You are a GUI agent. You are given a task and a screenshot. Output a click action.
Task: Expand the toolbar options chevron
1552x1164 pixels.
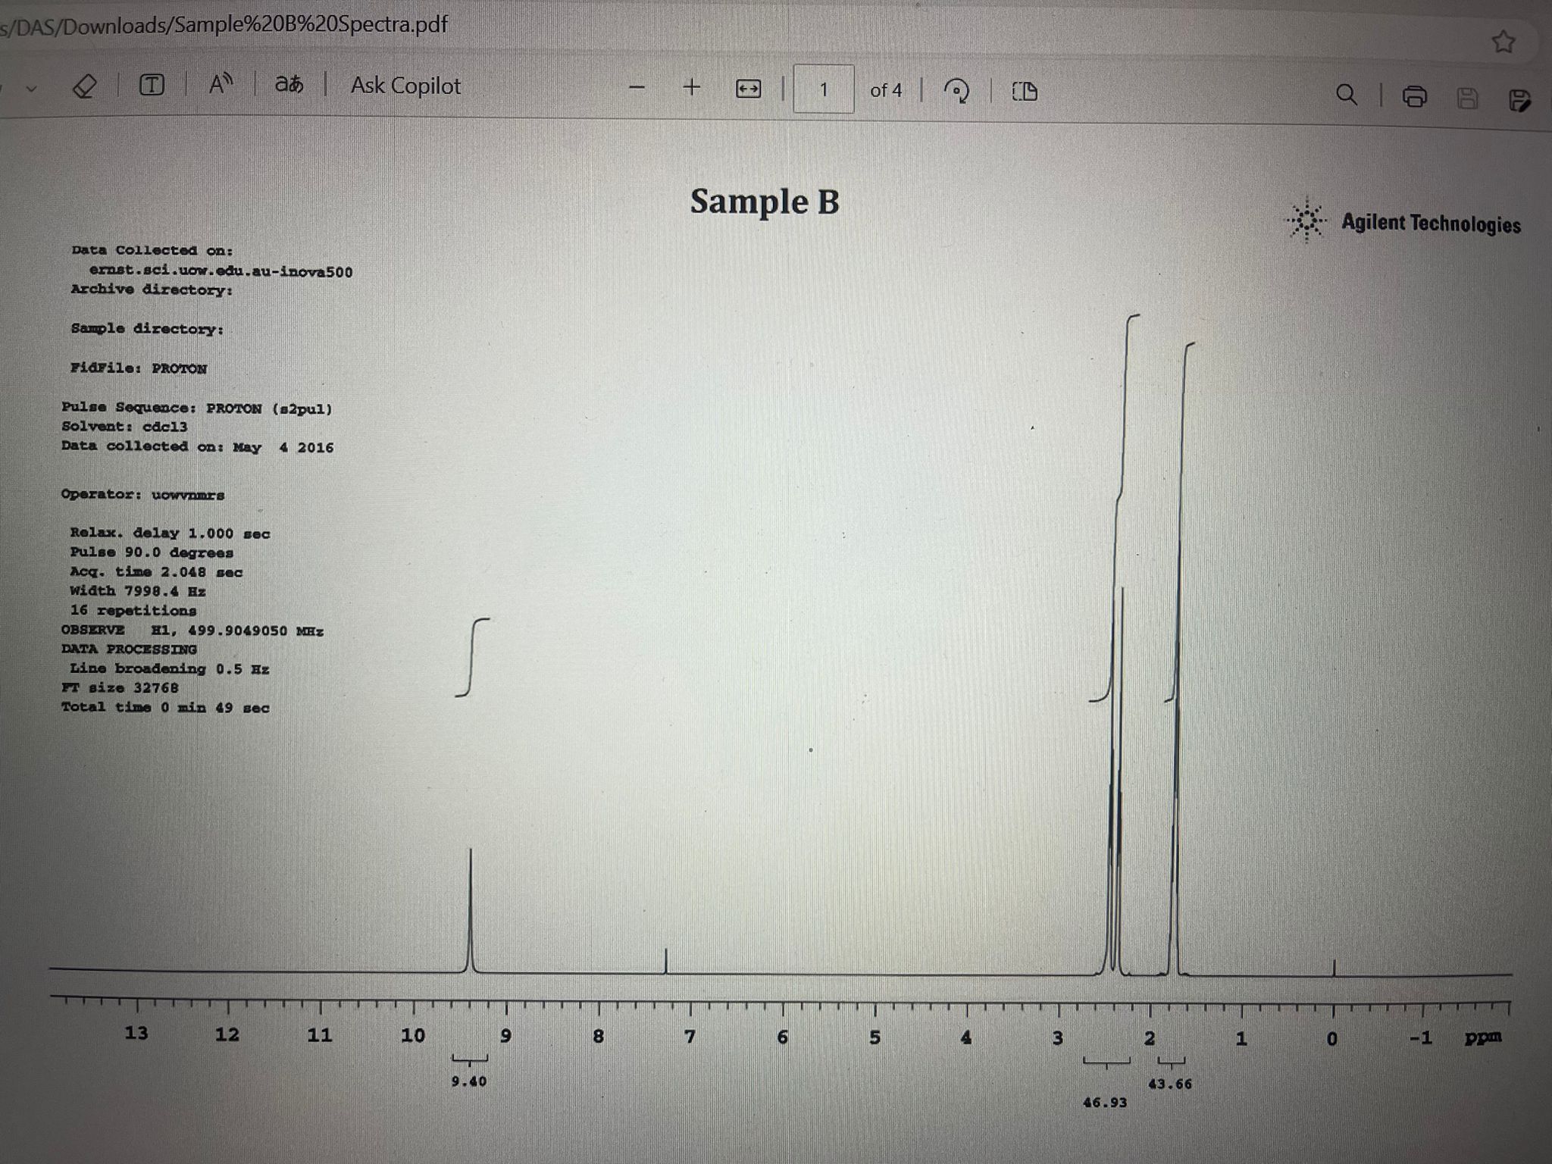click(x=30, y=88)
